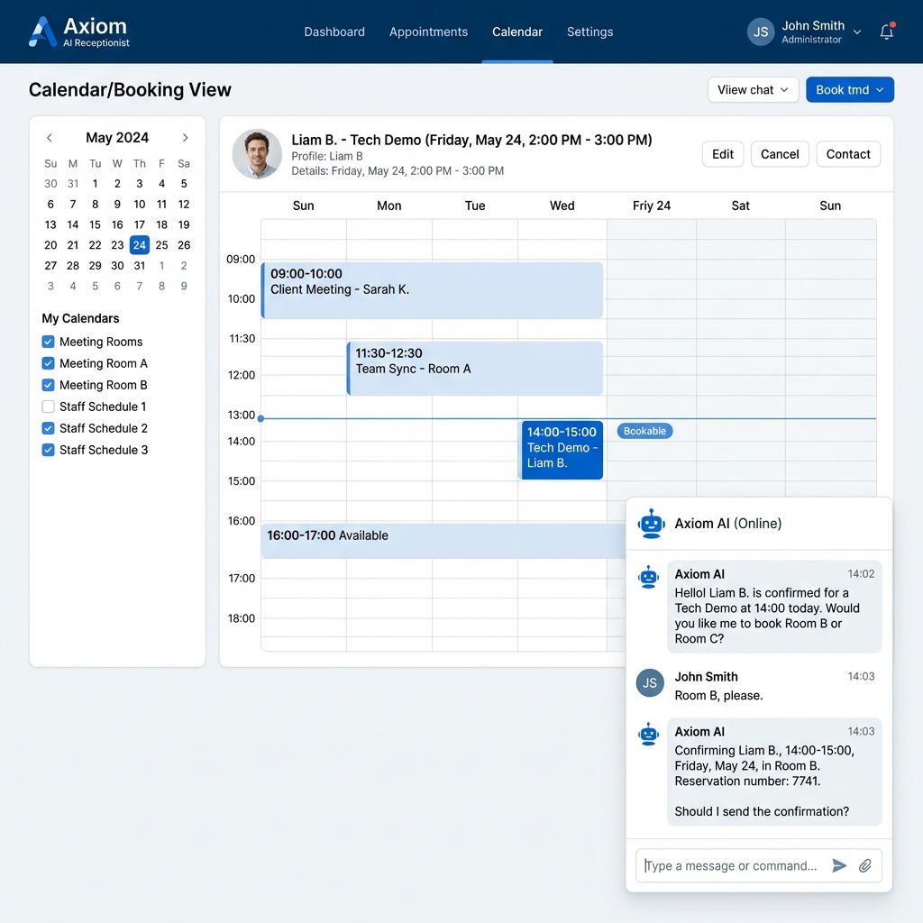Toggle the Meeting Rooms calendar checkbox
The image size is (923, 923).
(x=49, y=342)
